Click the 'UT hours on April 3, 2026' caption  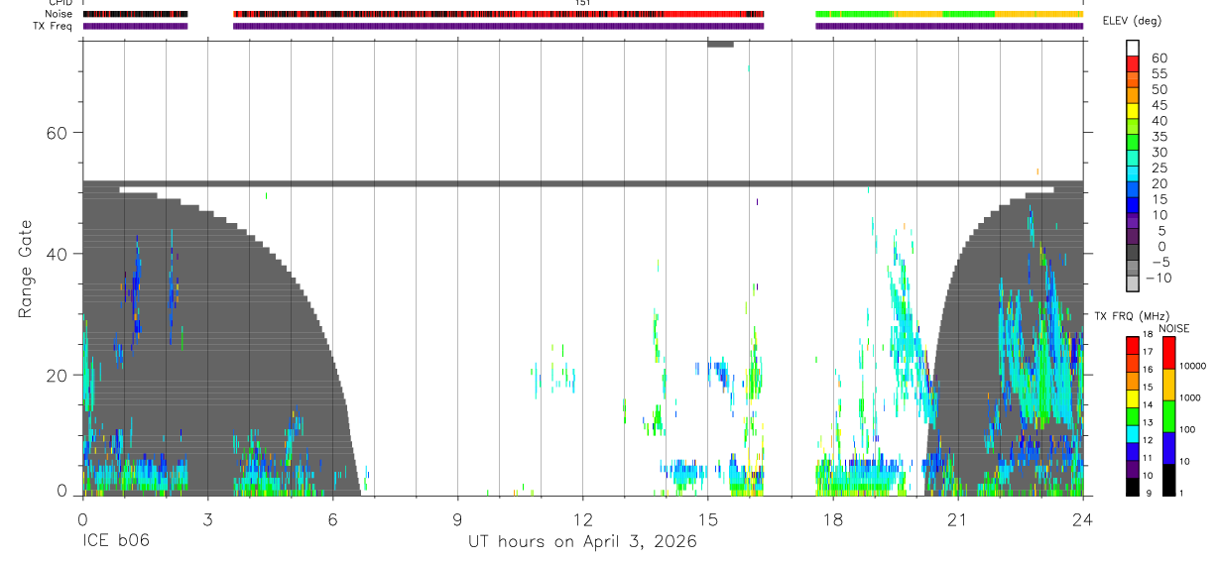click(582, 542)
